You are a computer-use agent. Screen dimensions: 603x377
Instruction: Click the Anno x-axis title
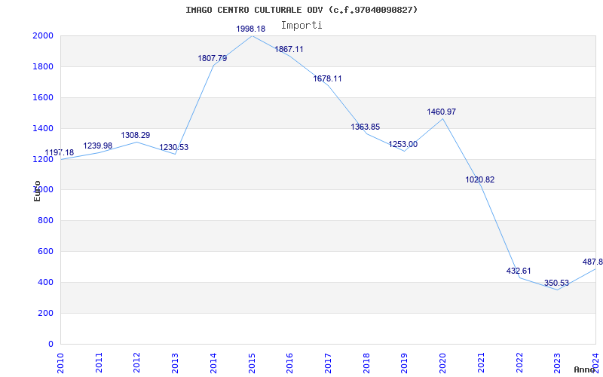tap(584, 369)
